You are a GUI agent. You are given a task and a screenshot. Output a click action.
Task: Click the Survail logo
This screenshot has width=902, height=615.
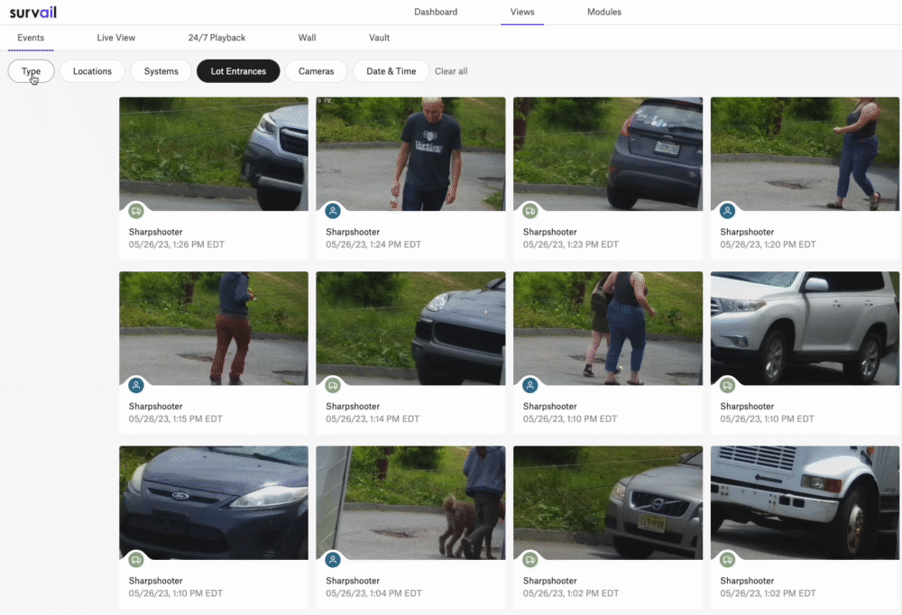[x=32, y=12]
